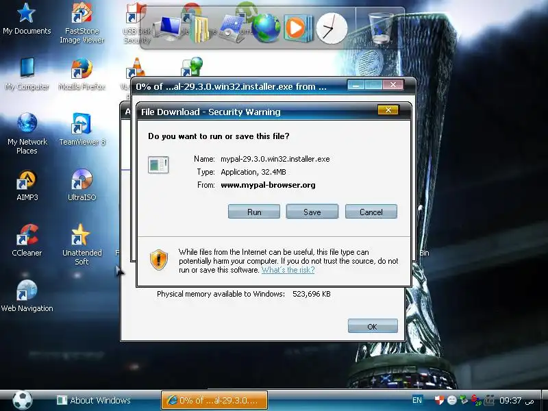Launch TeamViewer 8 shortcut

(x=82, y=129)
